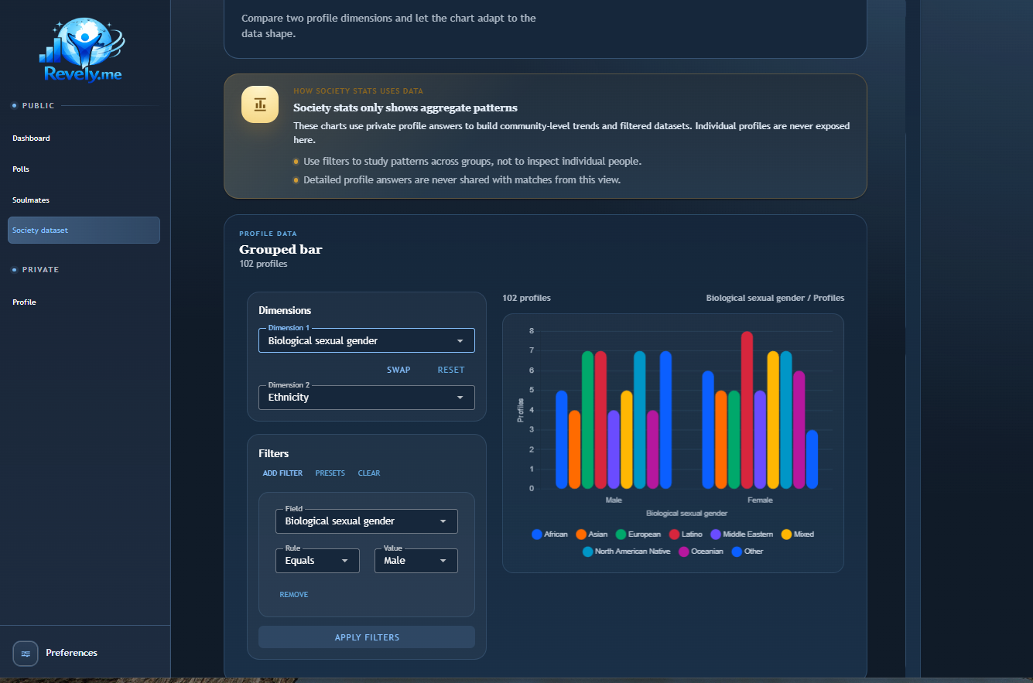
Task: Select Society dataset in sidebar
Action: 84,231
